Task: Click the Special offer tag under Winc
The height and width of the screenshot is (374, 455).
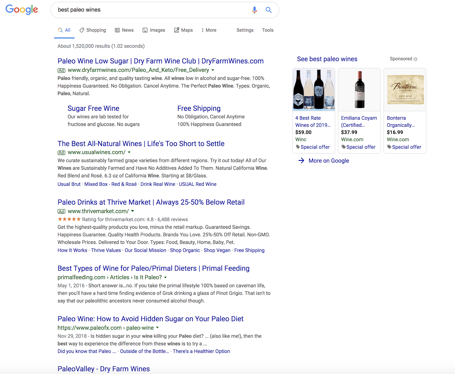Action: pos(313,147)
